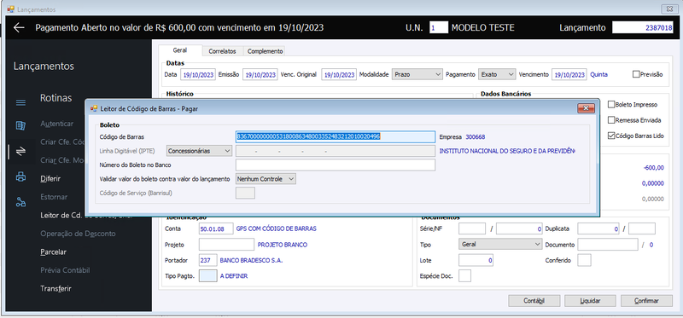The width and height of the screenshot is (683, 318).
Task: Open the linked nodes icon in sidebar
Action: 20,202
